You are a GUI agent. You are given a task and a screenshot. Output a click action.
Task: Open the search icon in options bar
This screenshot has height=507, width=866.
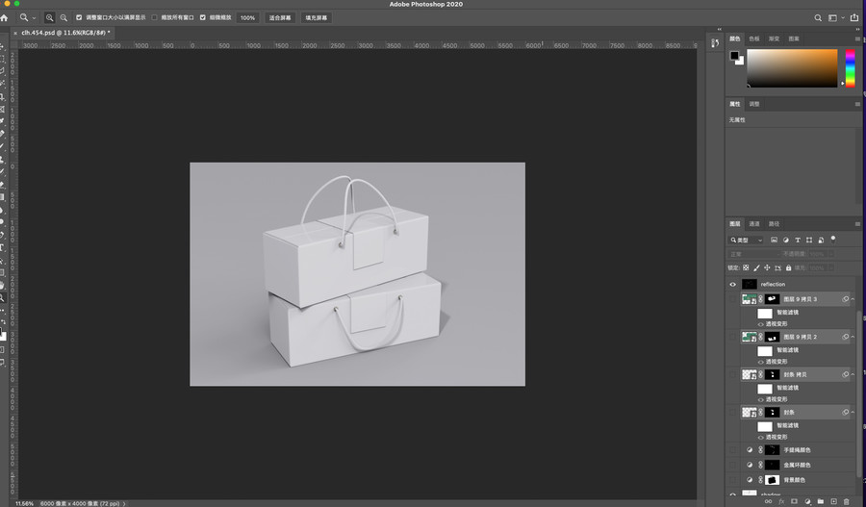pyautogui.click(x=818, y=17)
